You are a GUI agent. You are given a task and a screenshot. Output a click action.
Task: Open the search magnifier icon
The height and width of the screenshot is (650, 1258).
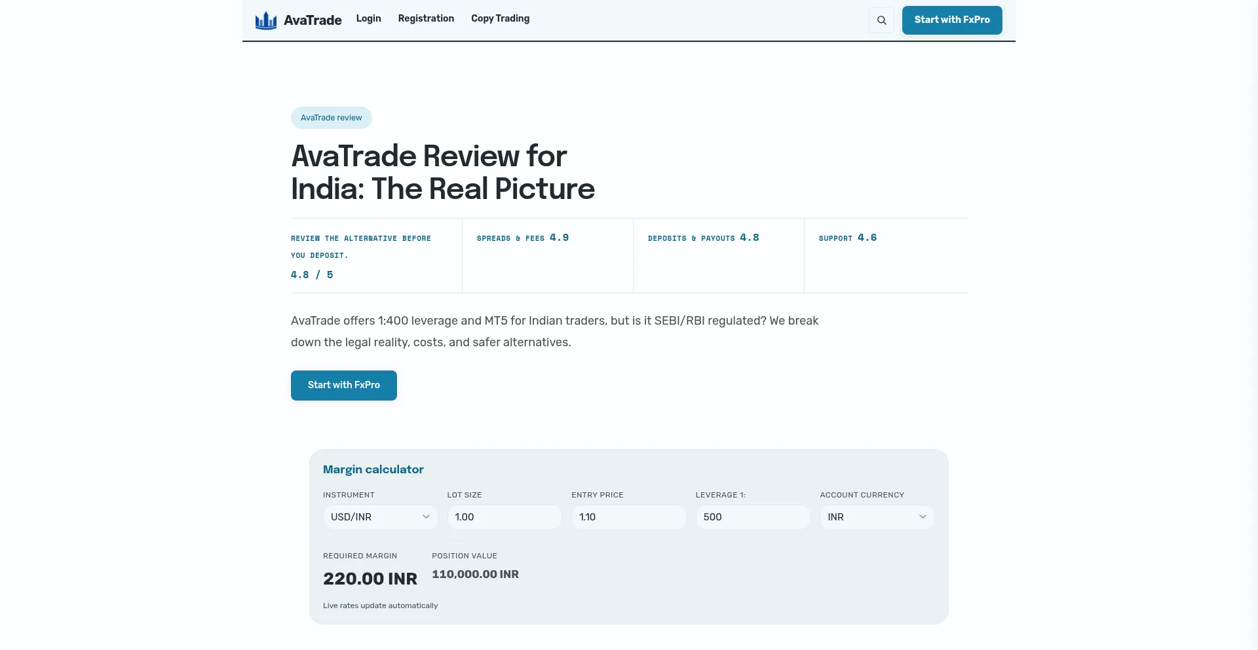[881, 20]
